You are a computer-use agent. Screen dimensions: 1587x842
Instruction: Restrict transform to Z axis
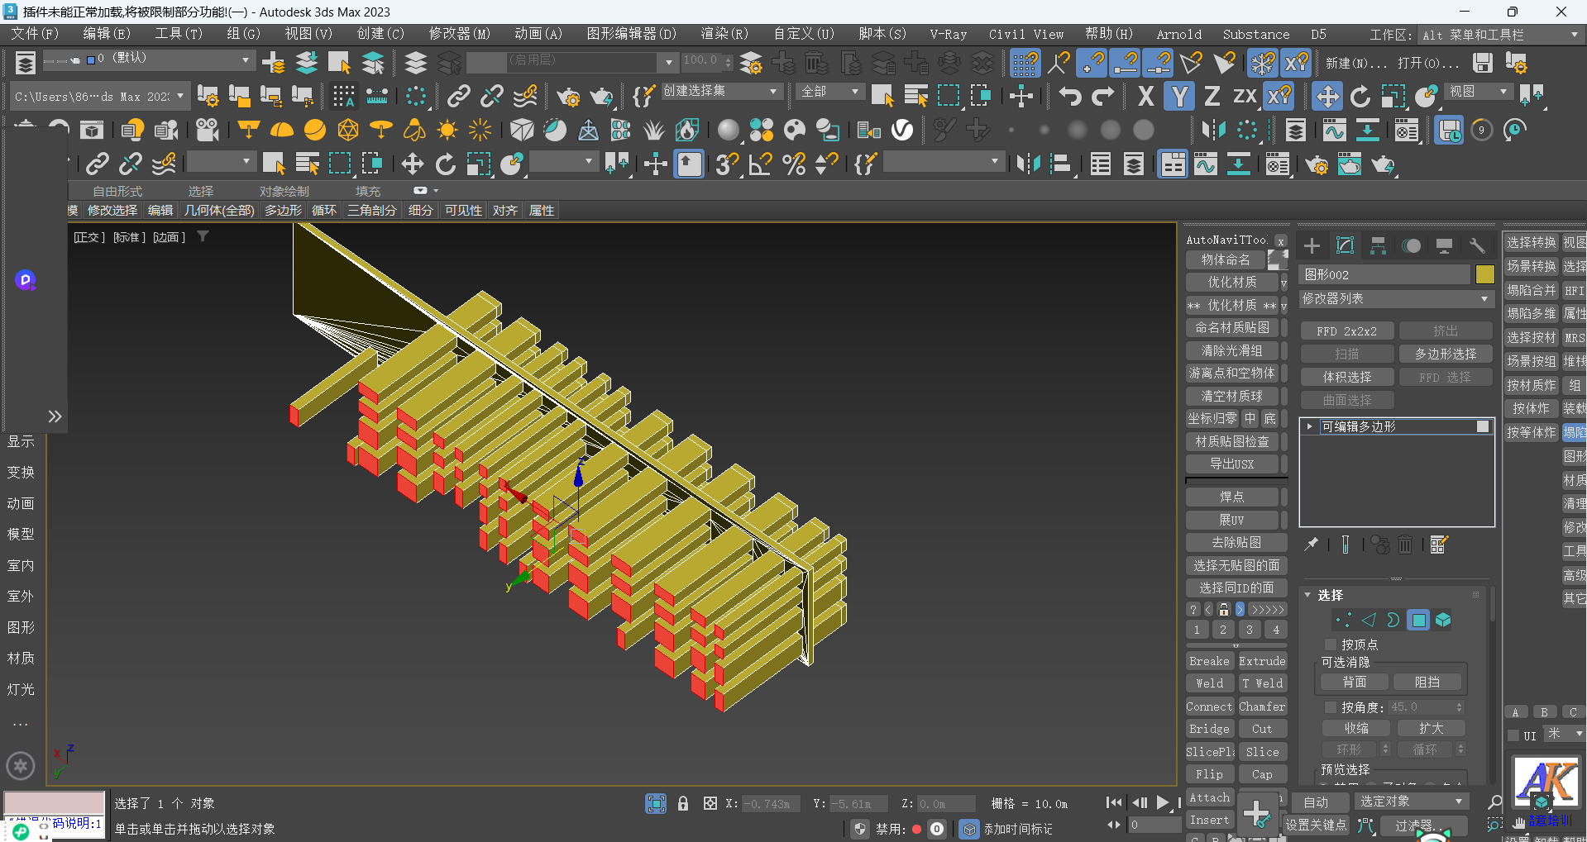coord(1212,96)
